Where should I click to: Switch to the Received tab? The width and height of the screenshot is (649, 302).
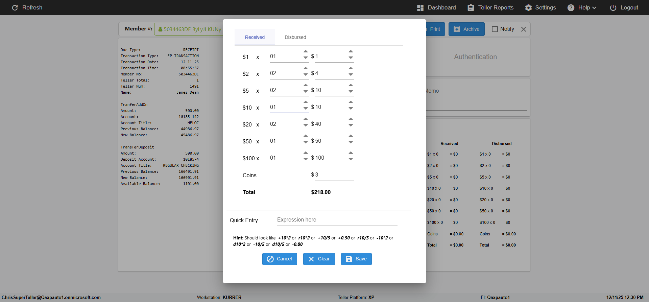tap(255, 37)
